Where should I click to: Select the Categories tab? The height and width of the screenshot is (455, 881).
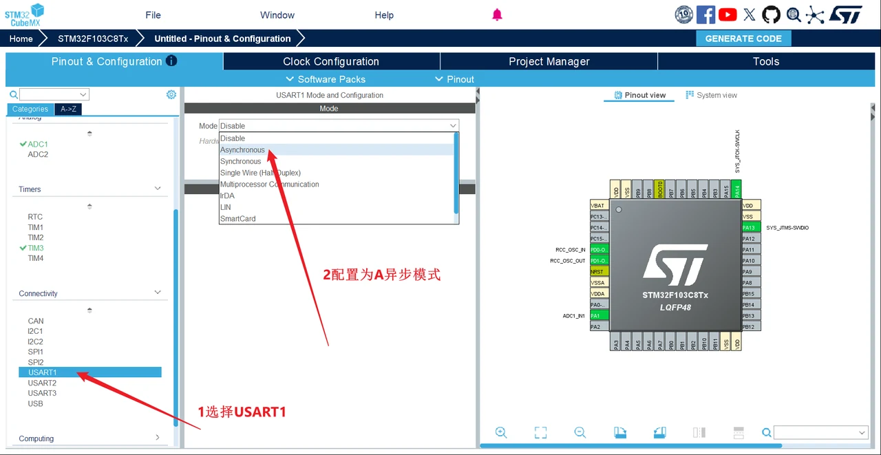pyautogui.click(x=30, y=109)
